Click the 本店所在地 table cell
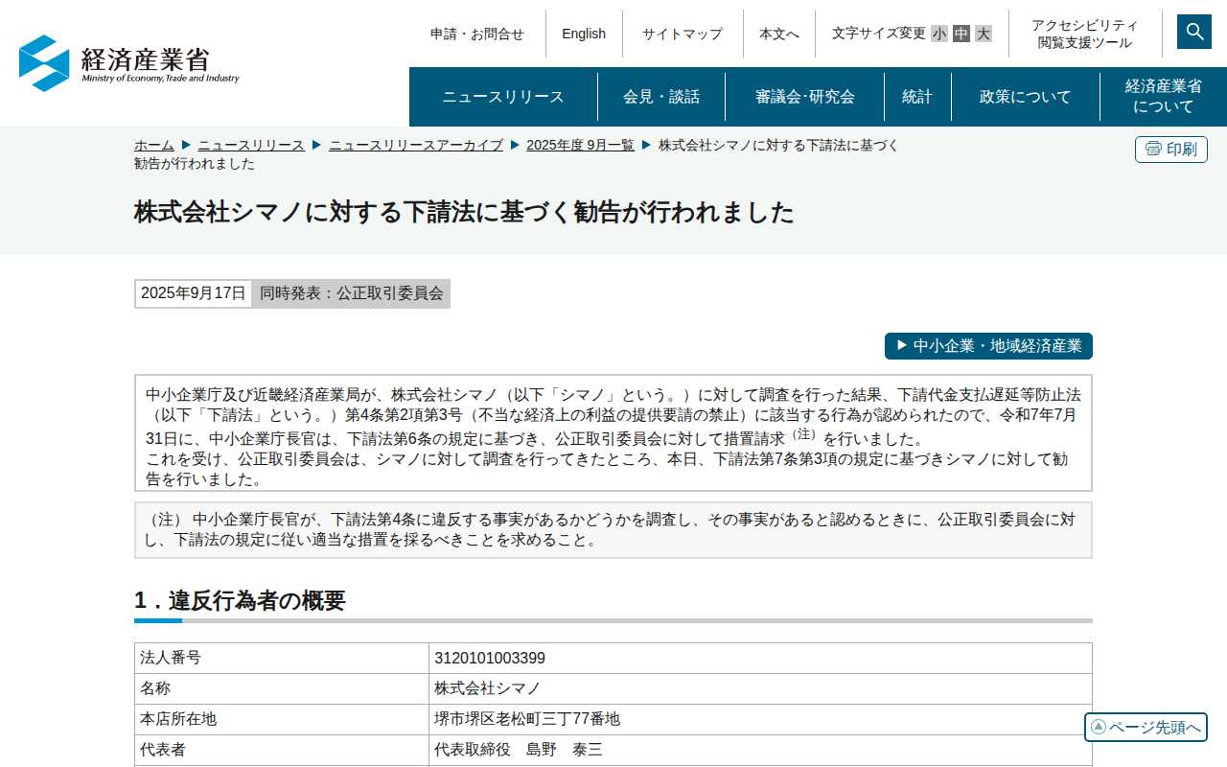1227x767 pixels. pyautogui.click(x=282, y=719)
